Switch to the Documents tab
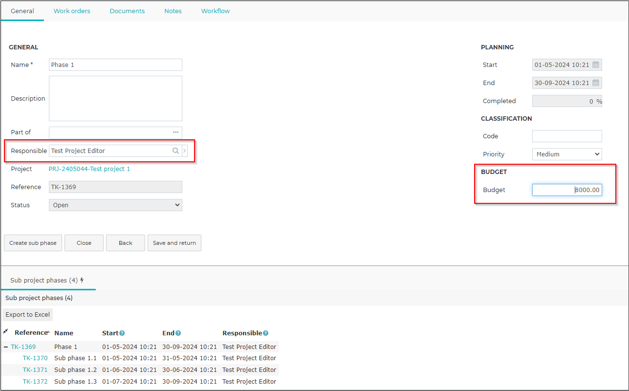Screen dimensions: 629x391 (x=127, y=11)
